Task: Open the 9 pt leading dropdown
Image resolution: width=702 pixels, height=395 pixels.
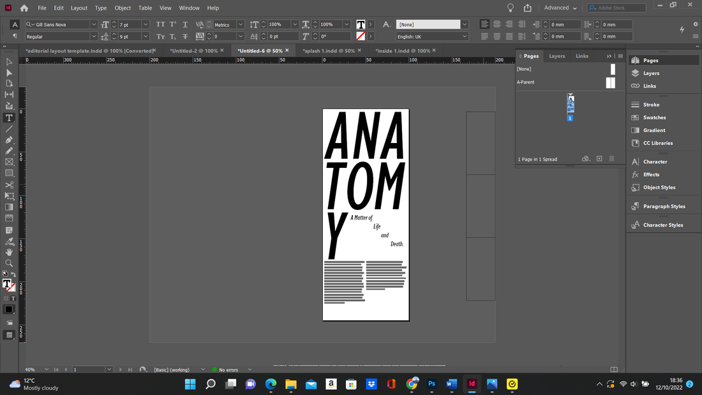Action: 145,37
